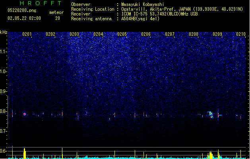Select the 05220200.png file name

click(x=22, y=11)
